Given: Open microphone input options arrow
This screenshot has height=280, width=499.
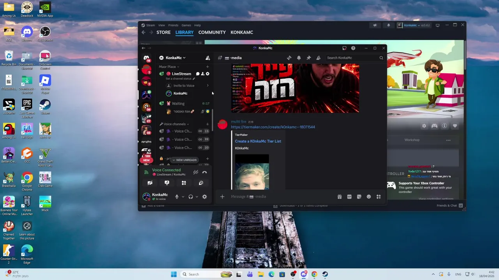Looking at the screenshot, I should pos(182,197).
